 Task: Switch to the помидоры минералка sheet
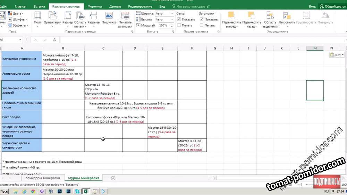[42, 178]
